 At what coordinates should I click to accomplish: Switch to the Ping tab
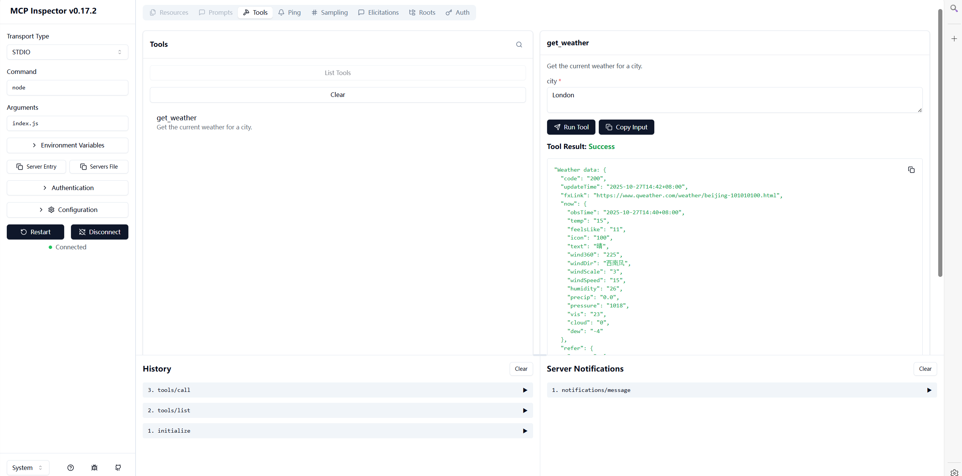tap(290, 12)
